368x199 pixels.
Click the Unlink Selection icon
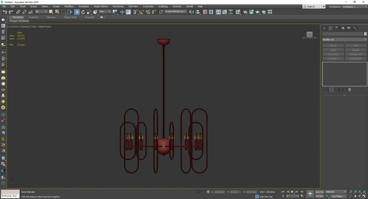pos(24,12)
